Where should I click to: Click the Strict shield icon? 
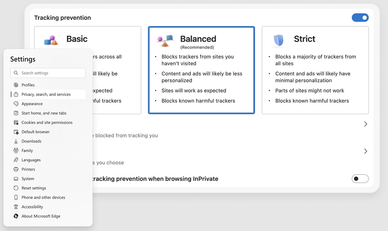[x=278, y=40]
